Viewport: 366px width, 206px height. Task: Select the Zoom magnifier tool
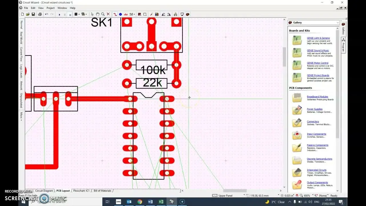coord(103,14)
